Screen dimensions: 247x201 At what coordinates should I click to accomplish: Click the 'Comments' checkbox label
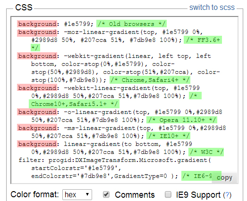click(x=135, y=195)
